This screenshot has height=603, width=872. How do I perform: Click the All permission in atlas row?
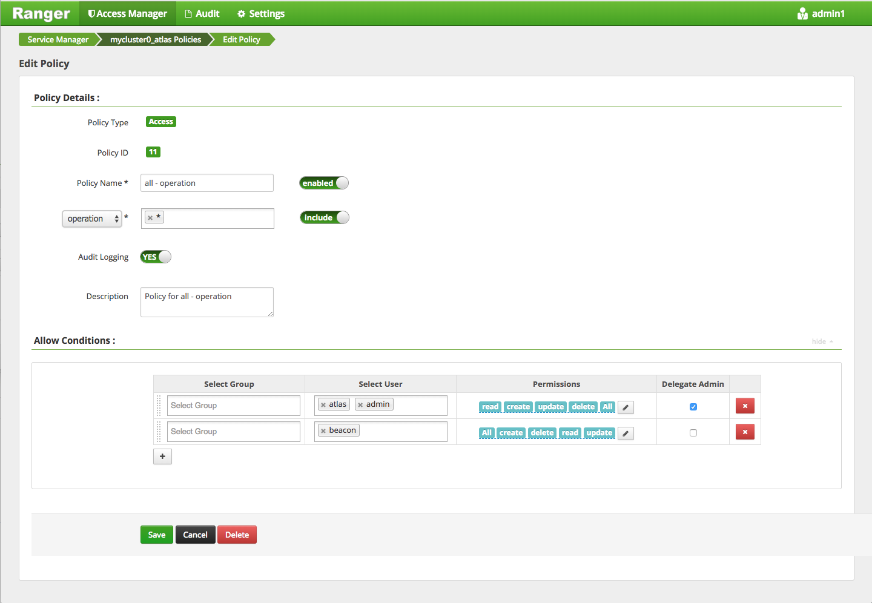[608, 407]
